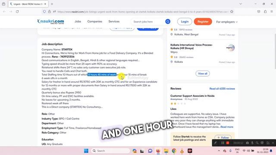Open File Explorer from the taskbar
This screenshot has width=276, height=155.
pos(166,151)
